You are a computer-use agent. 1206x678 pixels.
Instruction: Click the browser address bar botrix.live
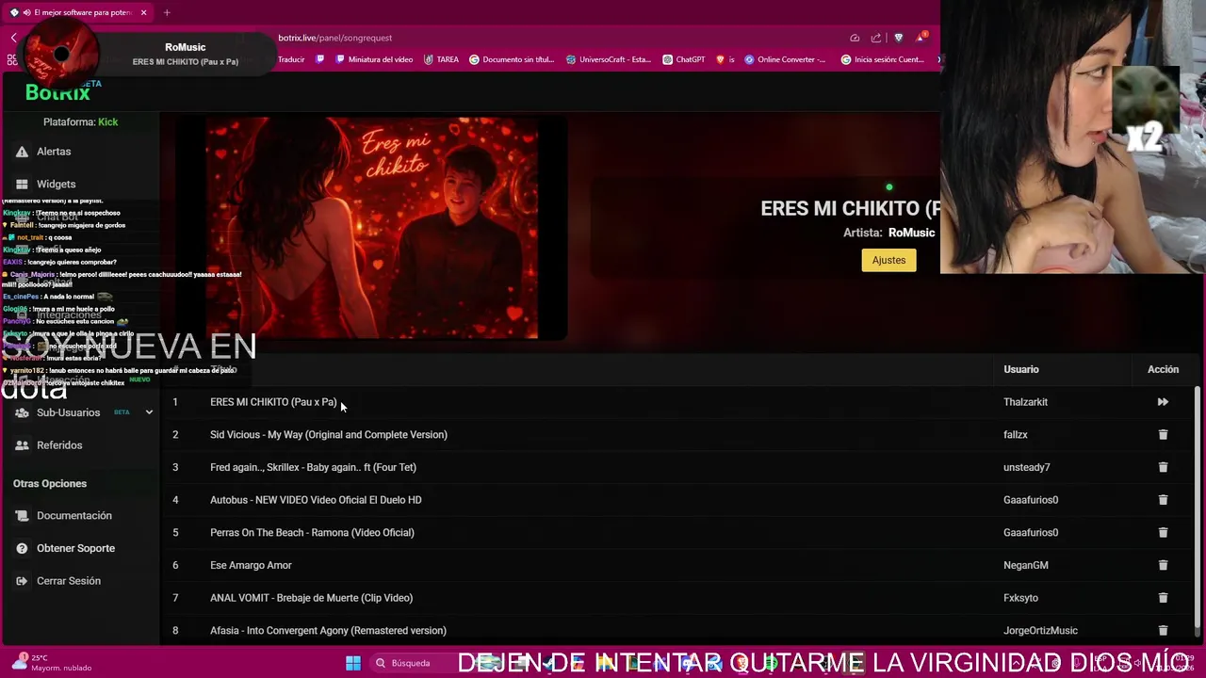tap(335, 38)
